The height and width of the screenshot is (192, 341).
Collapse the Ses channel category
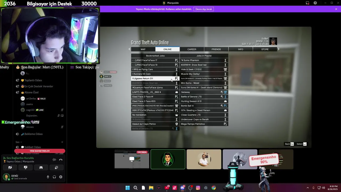point(19,142)
